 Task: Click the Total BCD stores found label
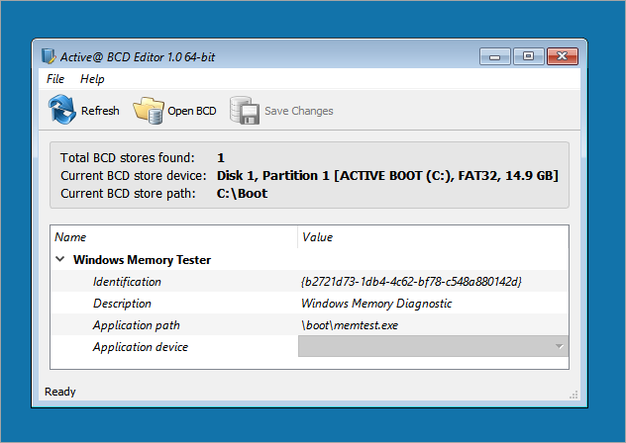tap(128, 158)
